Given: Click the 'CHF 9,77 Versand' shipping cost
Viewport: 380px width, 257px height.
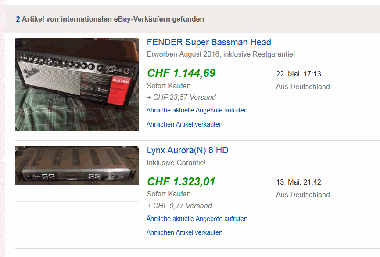Looking at the screenshot, I should pos(179,206).
